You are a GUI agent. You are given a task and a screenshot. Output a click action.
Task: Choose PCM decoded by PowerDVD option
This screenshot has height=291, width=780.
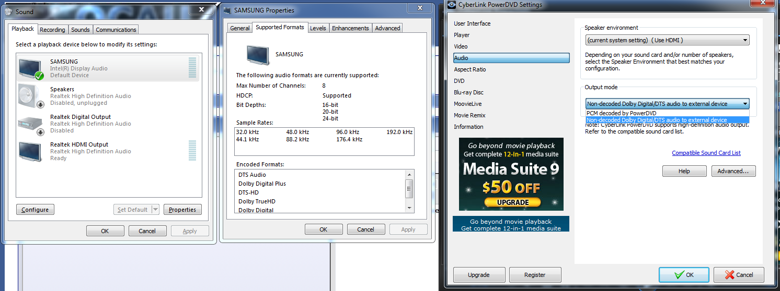(x=668, y=113)
